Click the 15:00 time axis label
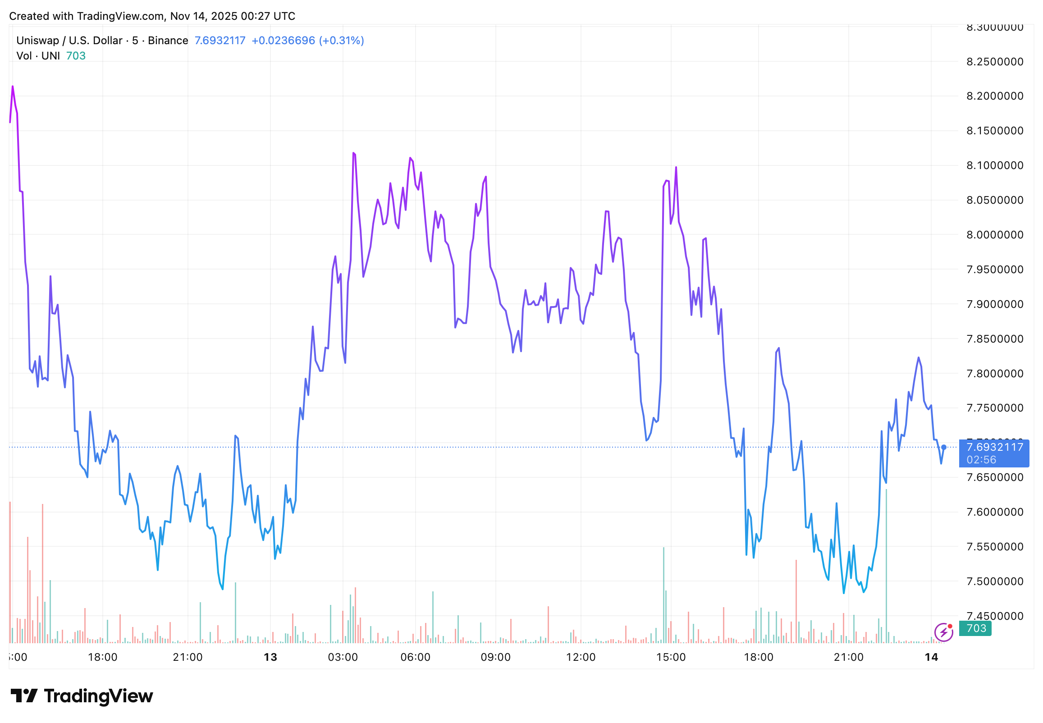The height and width of the screenshot is (723, 1043). coord(671,657)
